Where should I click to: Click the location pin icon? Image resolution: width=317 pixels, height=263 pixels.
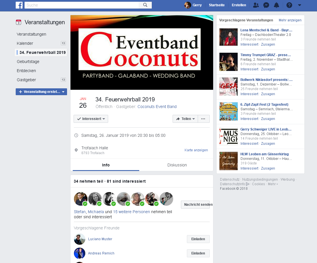tap(76, 150)
